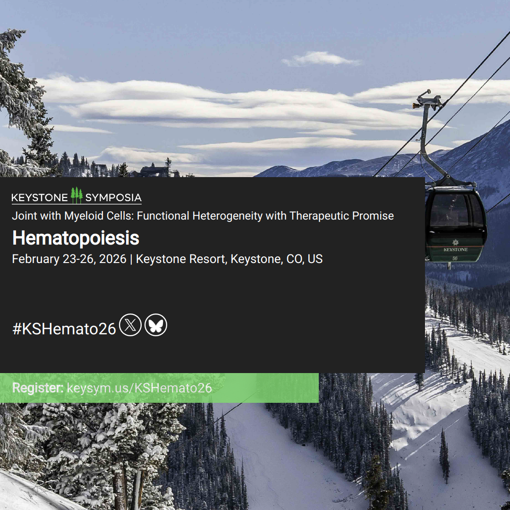Click the Joint with Myeloid Cells subtitle
Image resolution: width=510 pixels, height=510 pixels.
203,216
